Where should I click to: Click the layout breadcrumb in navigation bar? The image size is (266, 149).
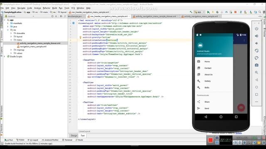62,12
